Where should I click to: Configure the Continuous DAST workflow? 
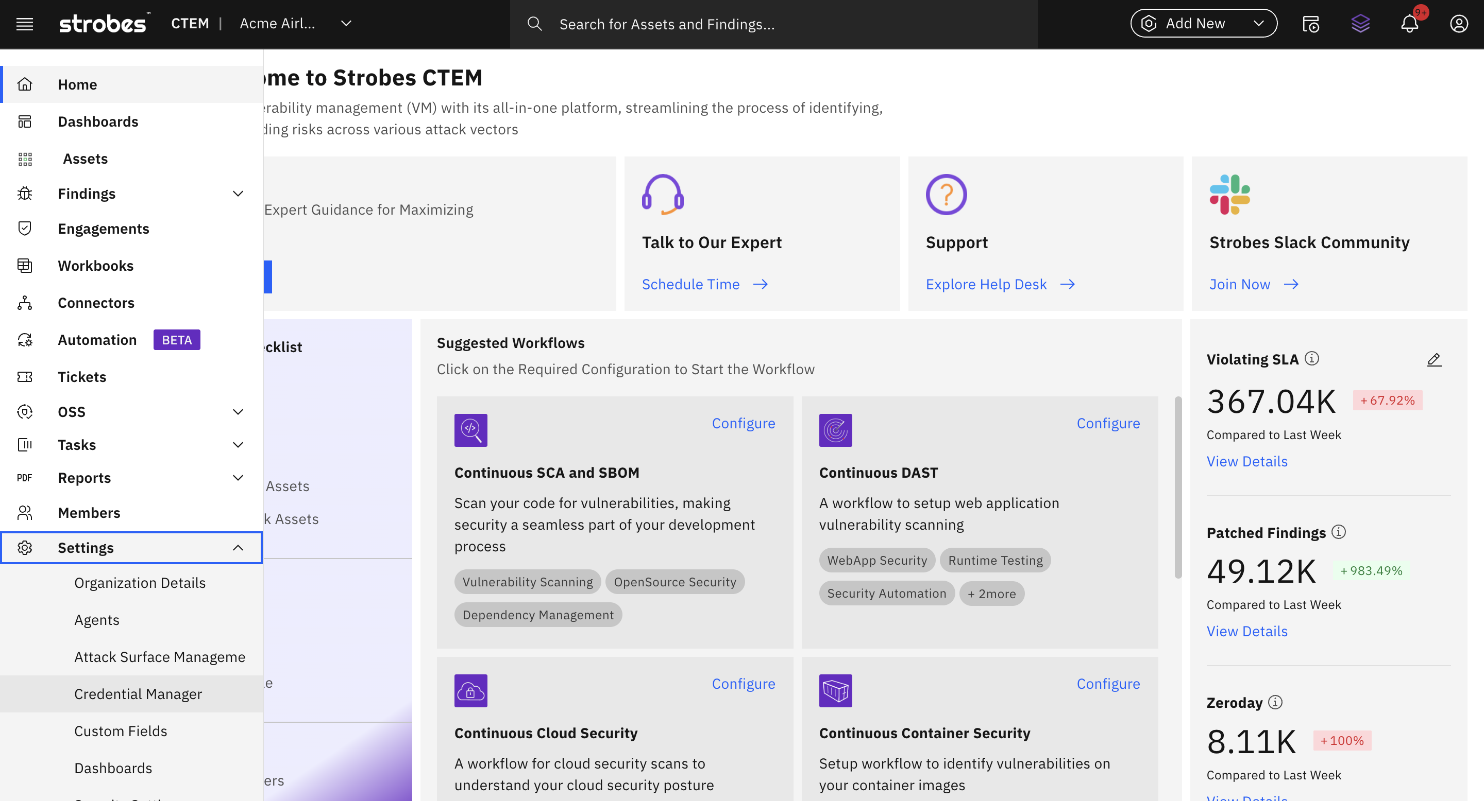coord(1108,423)
